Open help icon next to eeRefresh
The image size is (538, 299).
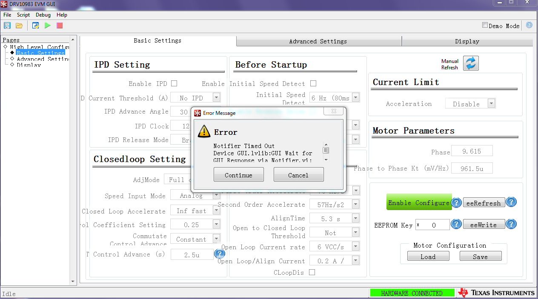(511, 202)
